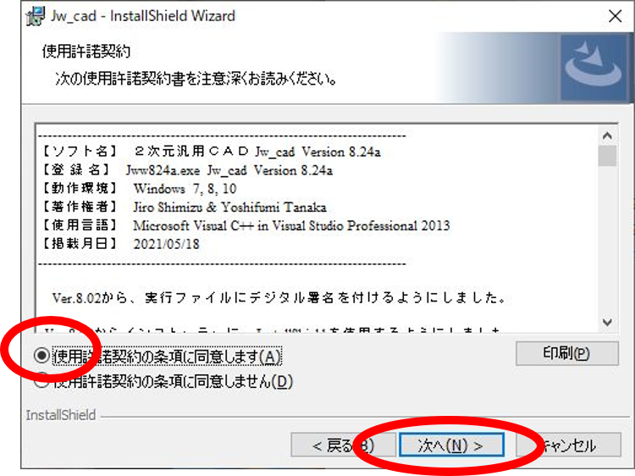The image size is (635, 476).
Task: Click the line starting with 'Ver.8.02から'
Action: click(x=279, y=298)
